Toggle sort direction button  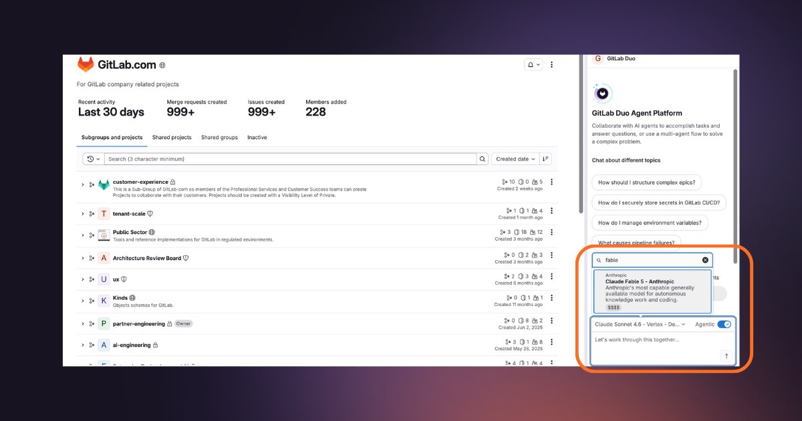pos(546,159)
